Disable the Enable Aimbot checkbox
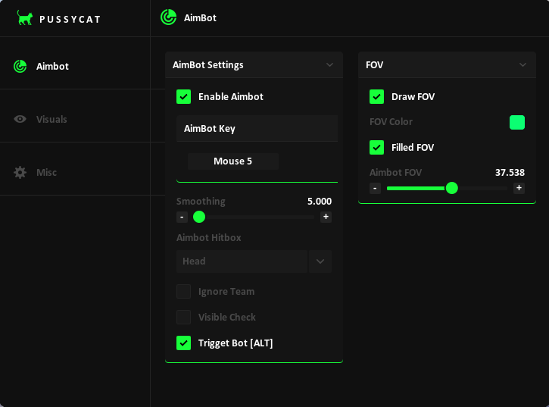 183,97
